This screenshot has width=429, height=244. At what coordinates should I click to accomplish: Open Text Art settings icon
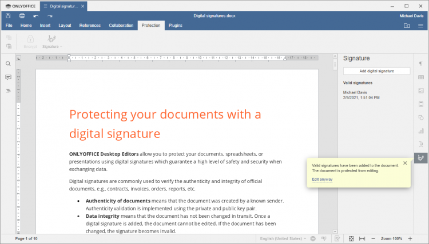421,144
